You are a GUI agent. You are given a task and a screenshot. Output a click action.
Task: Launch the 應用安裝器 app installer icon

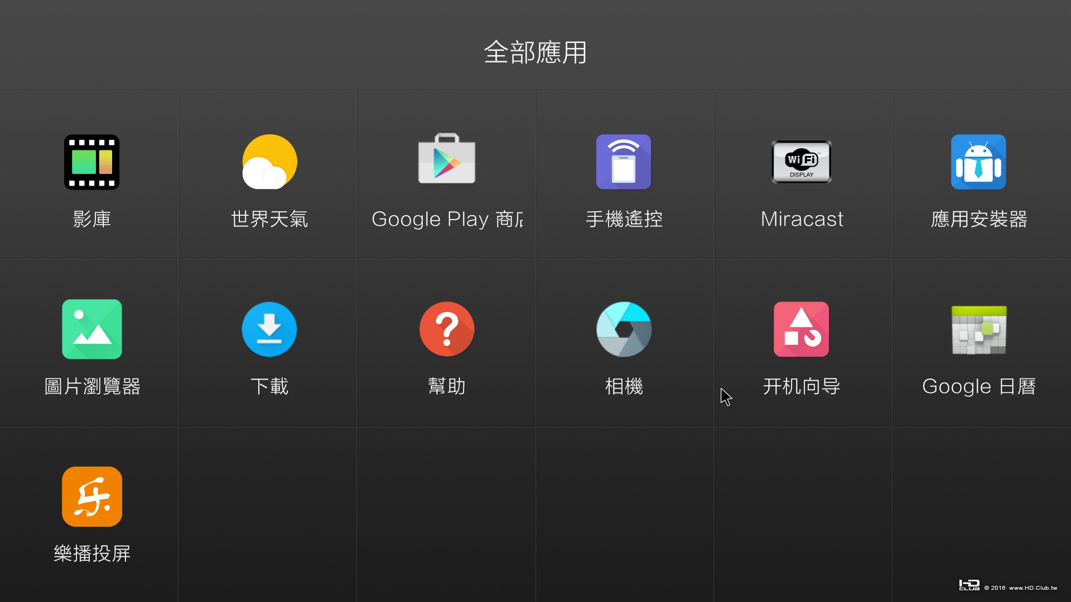pyautogui.click(x=978, y=162)
